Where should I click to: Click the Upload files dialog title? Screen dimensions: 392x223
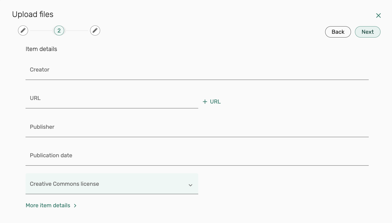(33, 14)
